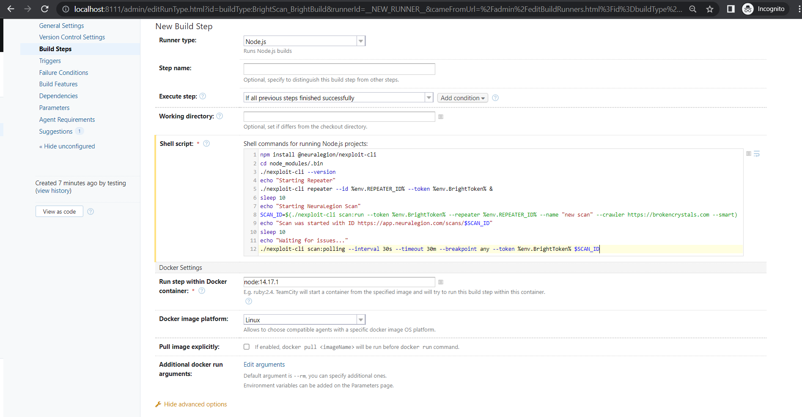Open Failure Conditions
Screen dimensions: 802x417
tap(63, 73)
